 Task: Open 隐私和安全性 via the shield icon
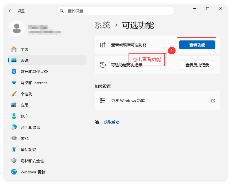(14, 161)
